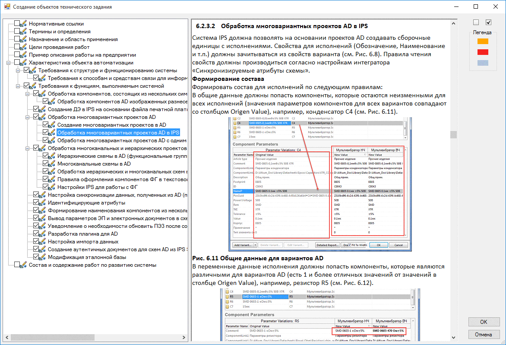Click the icon beside 'Нормативные ссылки'
The width and height of the screenshot is (506, 345).
(x=24, y=24)
